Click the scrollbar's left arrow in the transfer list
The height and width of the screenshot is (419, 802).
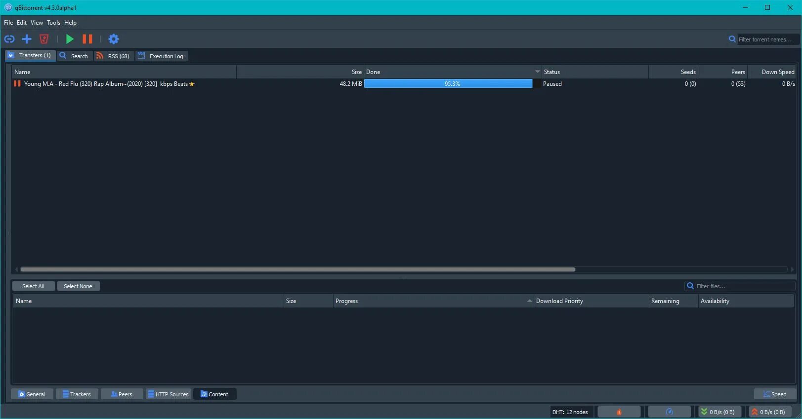coord(16,269)
